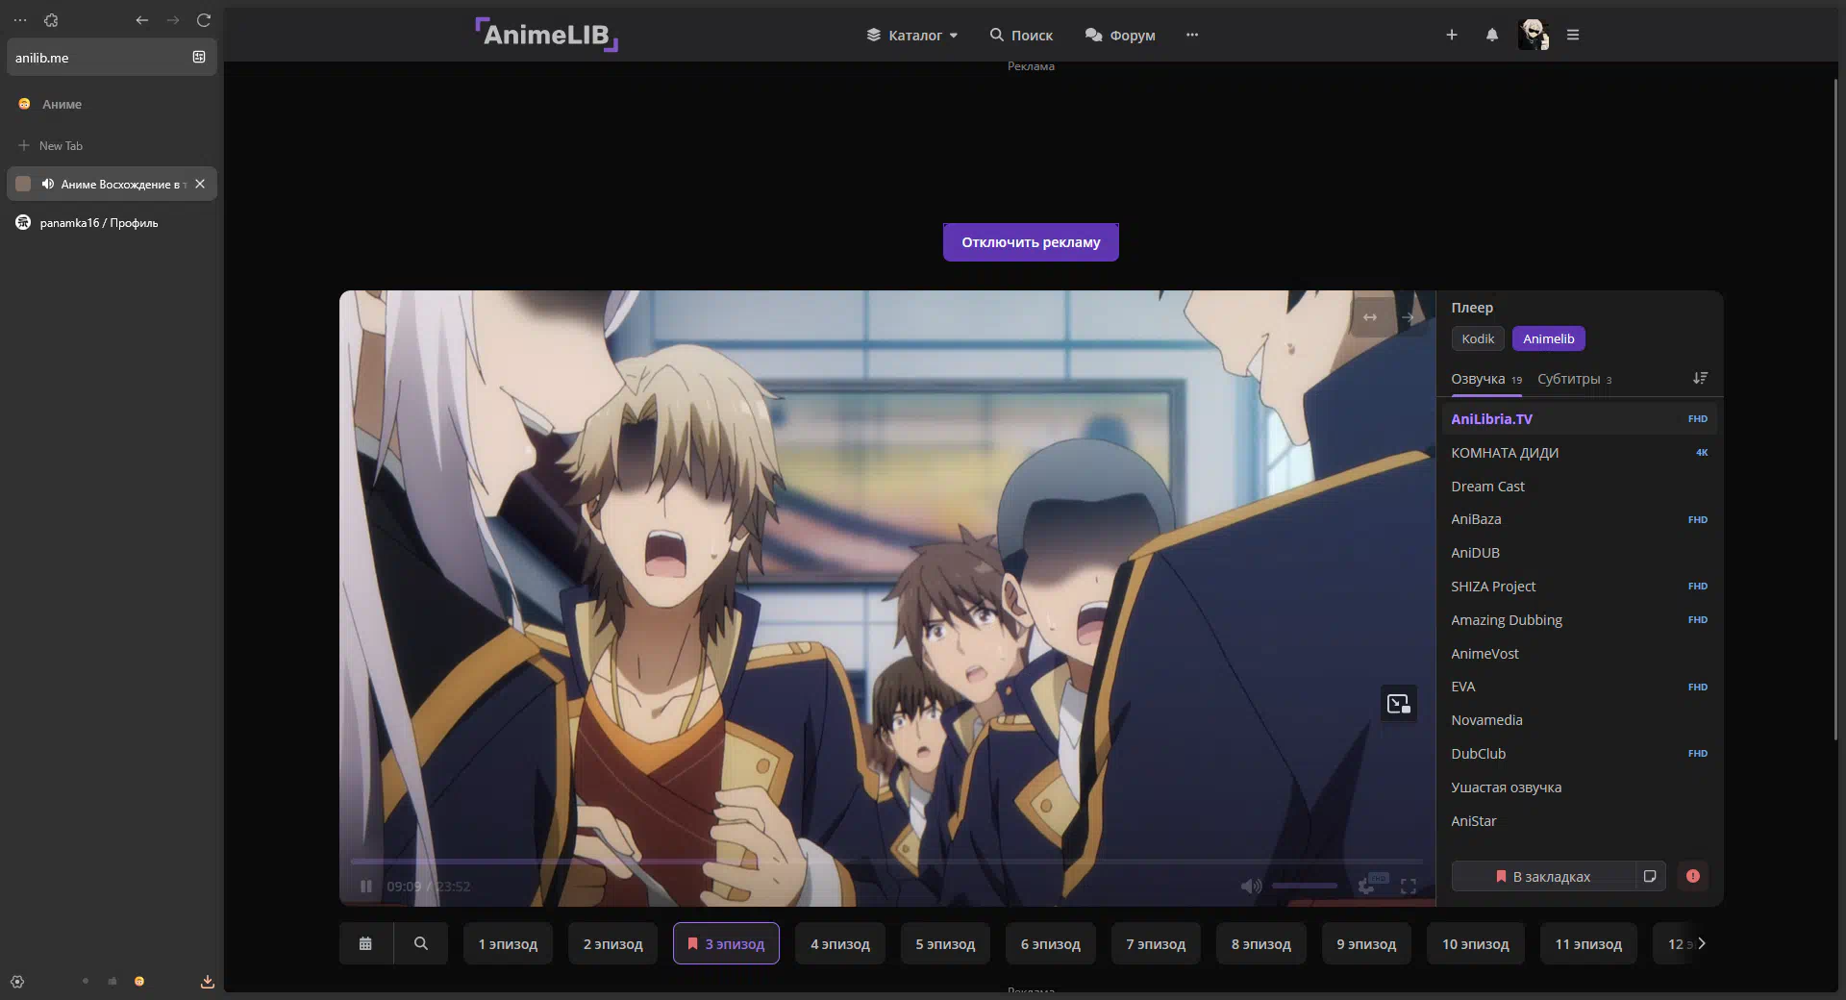Select 1 эпизод
Viewport: 1846px width, 1000px height.
[508, 944]
